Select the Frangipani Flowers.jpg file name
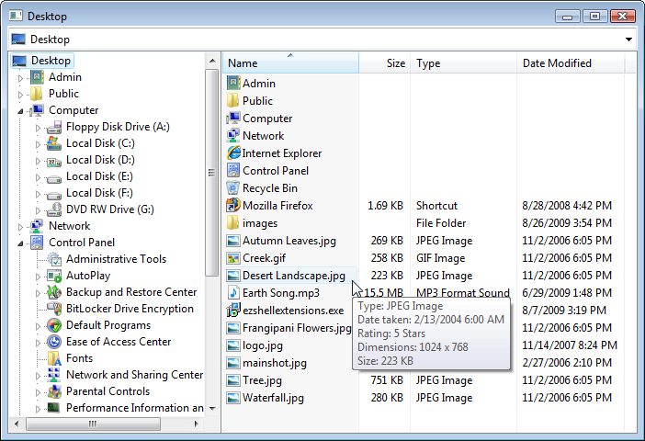This screenshot has height=441, width=645. pos(297,328)
